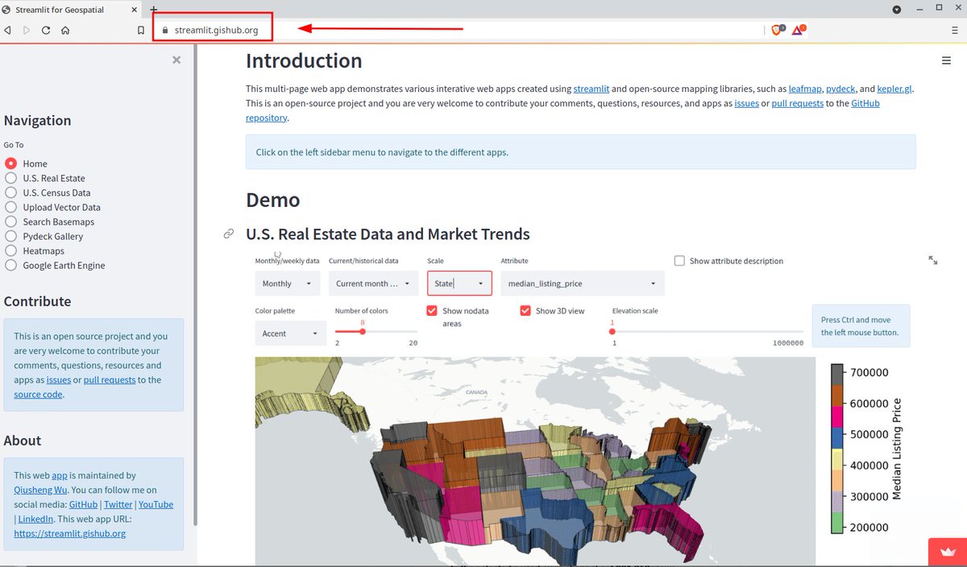Expand the map to fullscreen arrows icon
Screen dimensions: 967x567
933,260
